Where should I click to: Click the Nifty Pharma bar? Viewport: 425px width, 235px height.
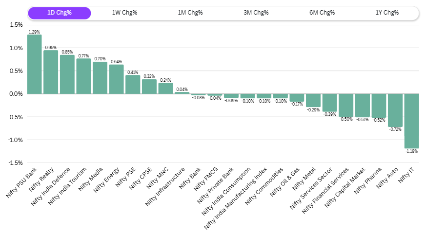pyautogui.click(x=379, y=106)
